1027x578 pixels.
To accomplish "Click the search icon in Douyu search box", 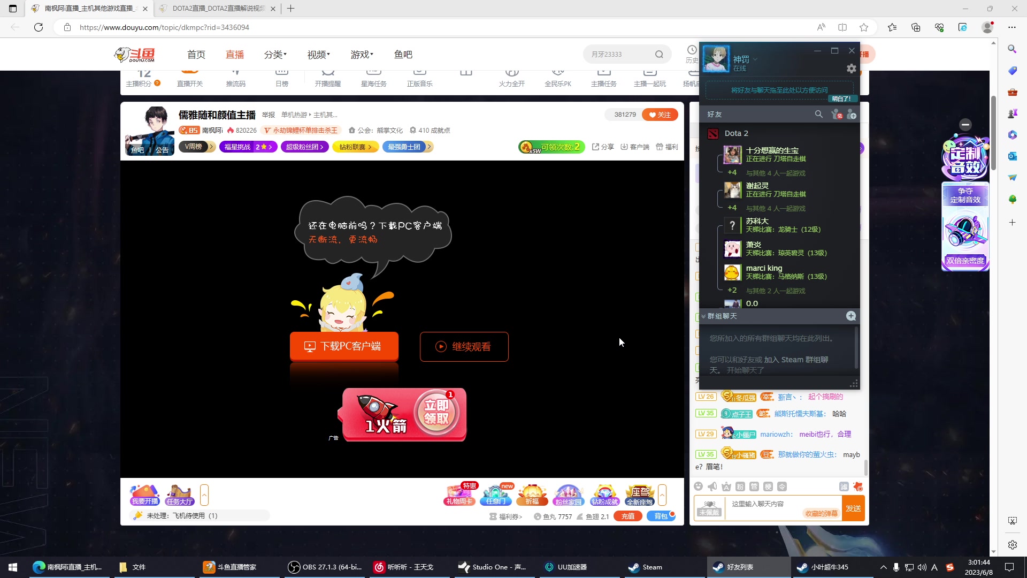I will 659,54.
